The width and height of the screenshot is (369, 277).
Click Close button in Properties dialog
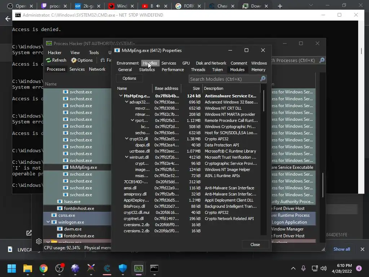point(255,245)
